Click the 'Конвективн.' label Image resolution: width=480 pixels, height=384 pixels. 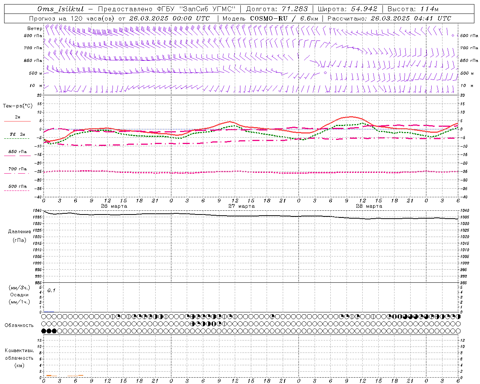click(19, 351)
